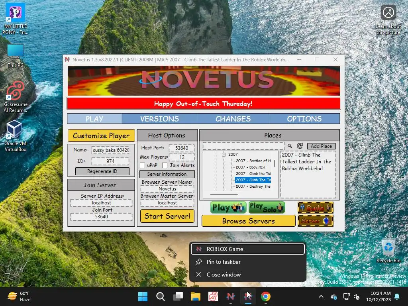This screenshot has width=408, height=306.
Task: Click the OneDrive cloud tray icon
Action: (334, 296)
